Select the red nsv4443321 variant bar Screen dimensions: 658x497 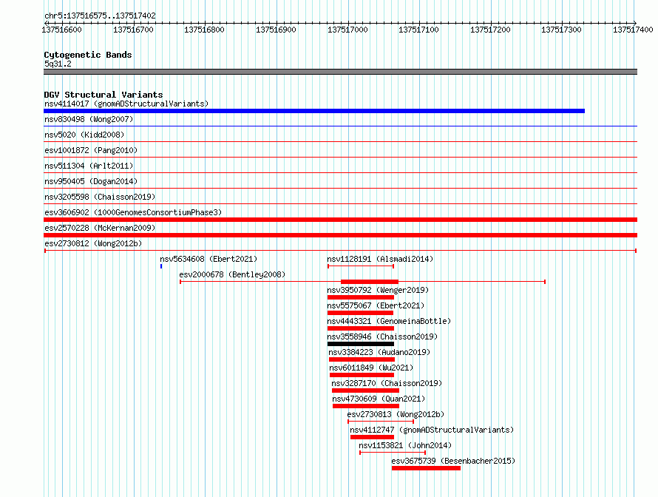pyautogui.click(x=361, y=328)
